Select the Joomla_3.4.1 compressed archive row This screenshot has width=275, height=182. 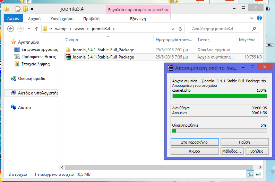pyautogui.click(x=164, y=57)
